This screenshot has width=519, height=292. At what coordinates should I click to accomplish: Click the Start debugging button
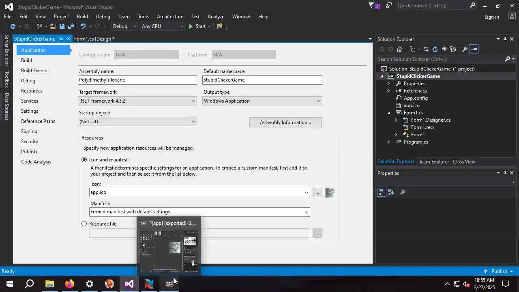[197, 26]
